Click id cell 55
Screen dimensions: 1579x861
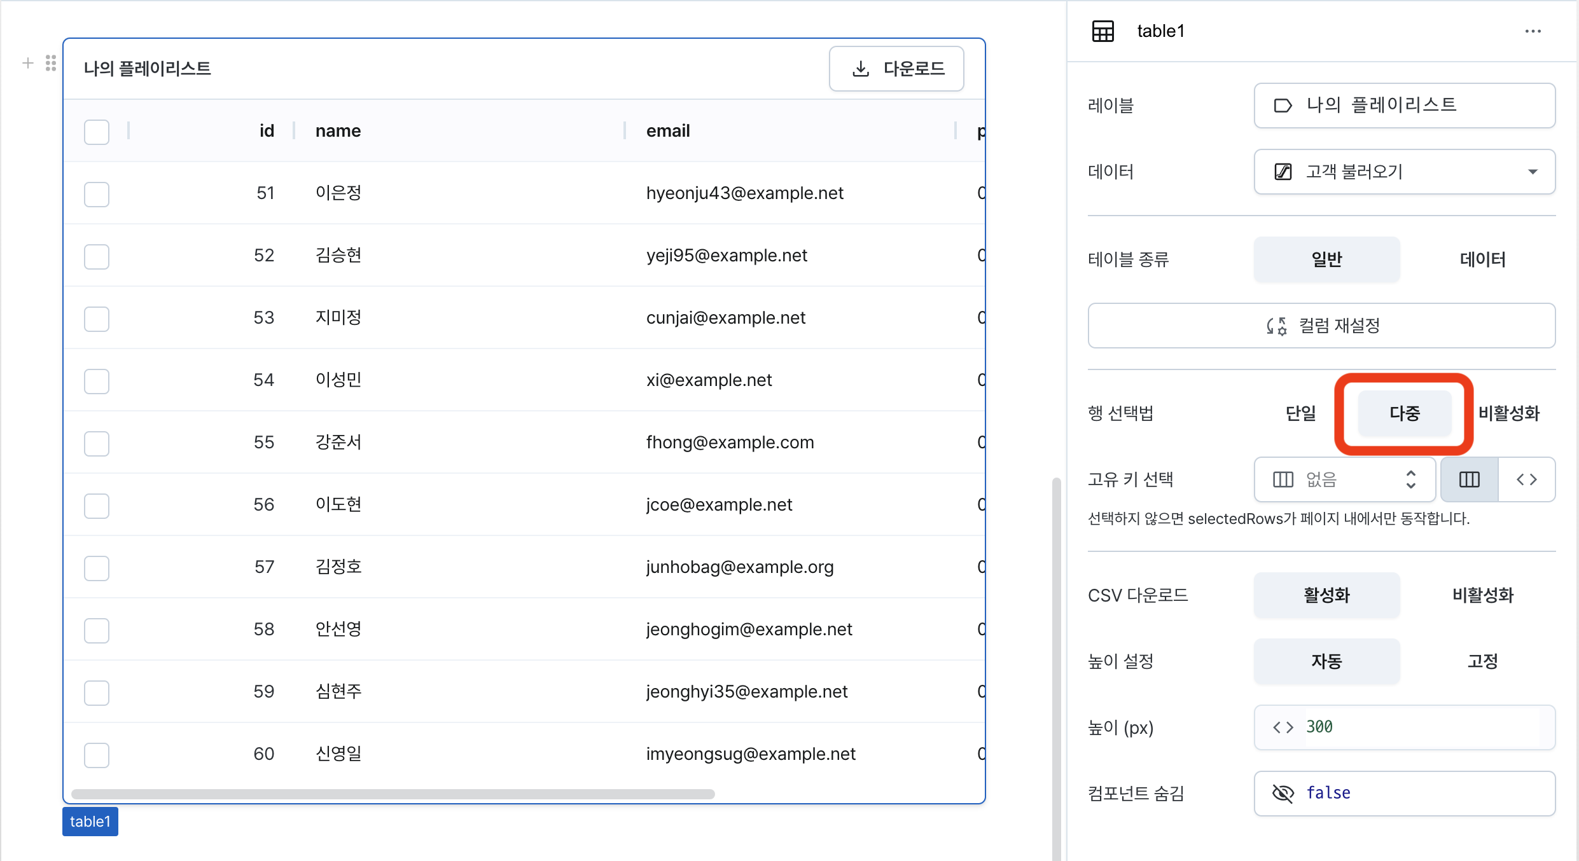pyautogui.click(x=264, y=443)
